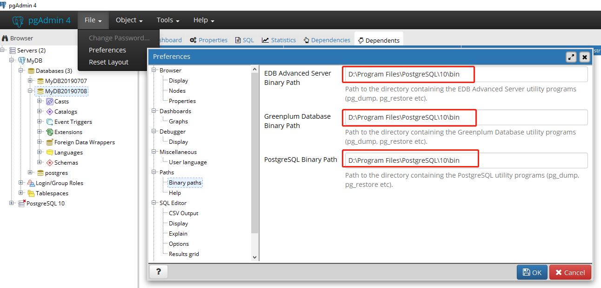The width and height of the screenshot is (601, 288).
Task: Click the Properties gear icon tab
Action: tap(193, 40)
